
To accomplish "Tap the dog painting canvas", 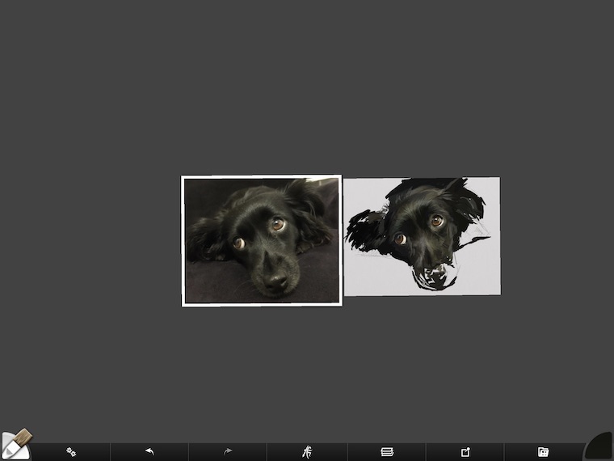I will pos(422,236).
